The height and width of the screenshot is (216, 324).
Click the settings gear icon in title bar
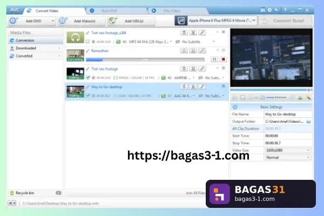pos(269,10)
